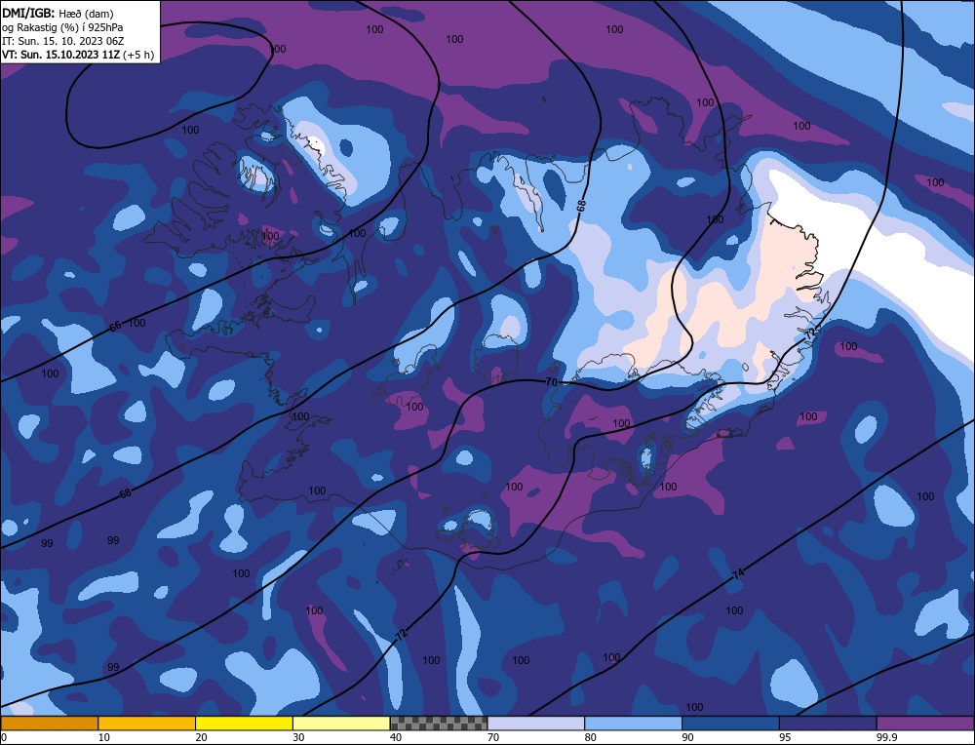Click the dark orange 0–10 legend swatch
This screenshot has height=745, width=975.
coord(50,724)
